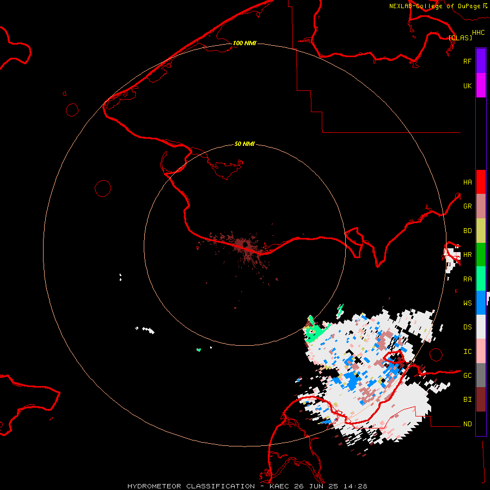Click the DS legend label
This screenshot has height=490, width=490.
(467, 327)
